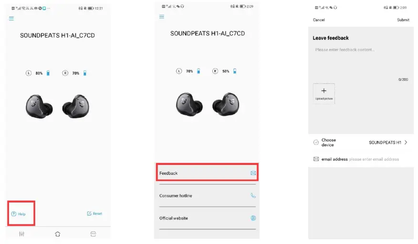Select the Feedback menu row label
The image size is (418, 244).
168,173
